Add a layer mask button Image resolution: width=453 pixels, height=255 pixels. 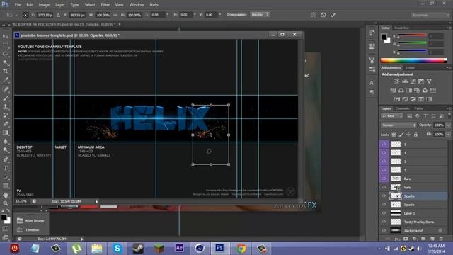[x=406, y=239]
